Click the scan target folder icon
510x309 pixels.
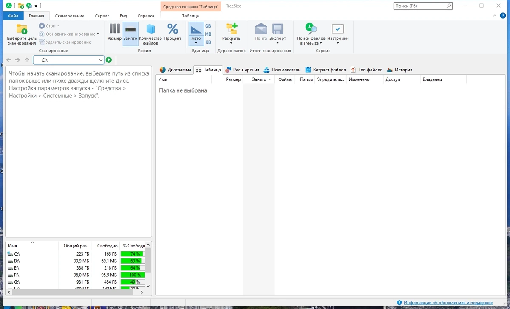[x=22, y=29]
